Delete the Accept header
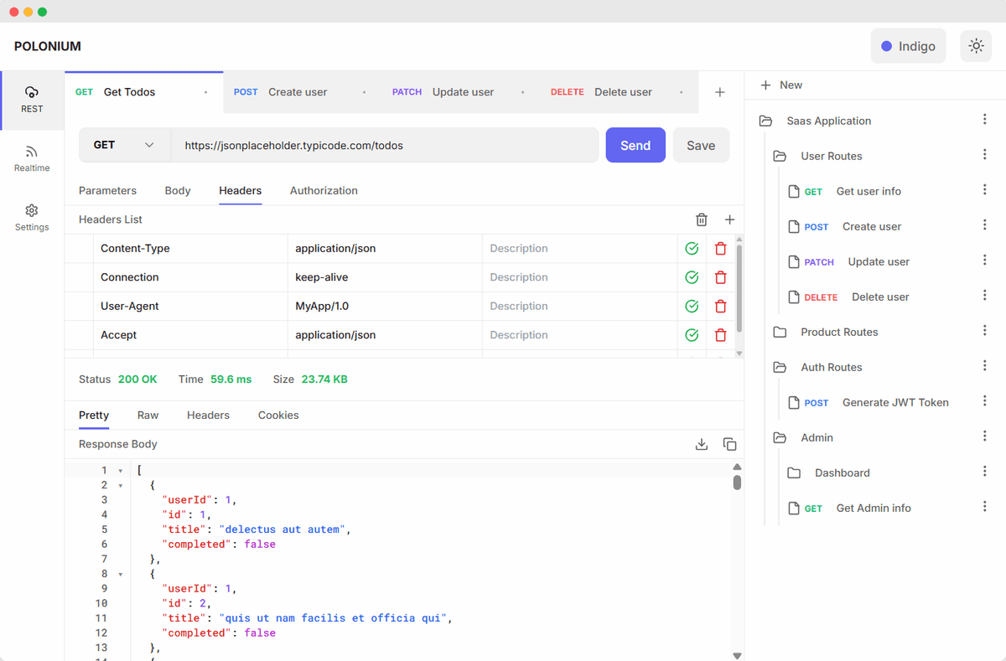The height and width of the screenshot is (661, 1006). point(720,335)
